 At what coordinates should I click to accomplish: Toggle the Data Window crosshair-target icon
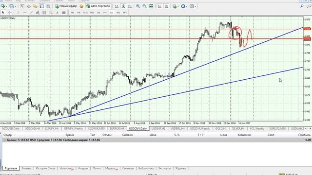click(29, 6)
